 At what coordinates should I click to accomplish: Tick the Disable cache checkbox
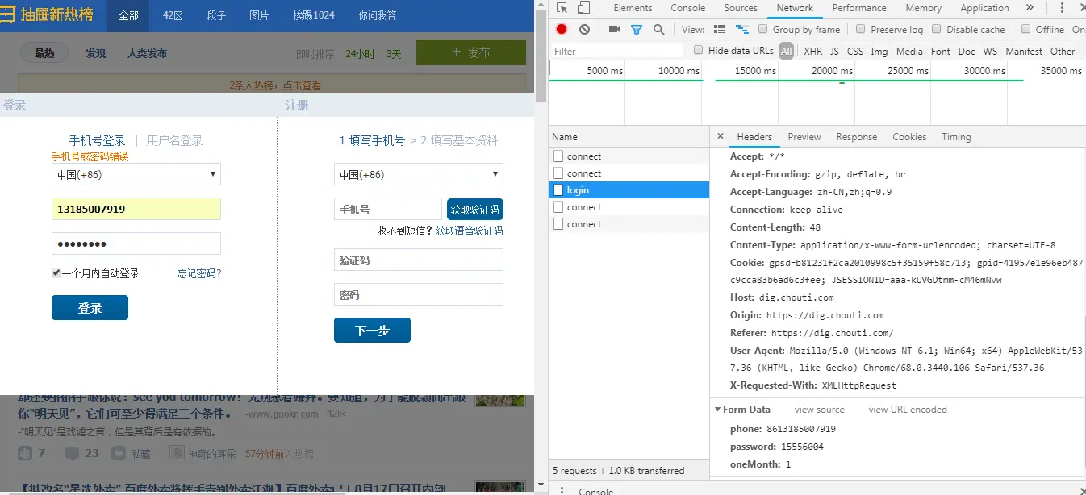tap(937, 29)
